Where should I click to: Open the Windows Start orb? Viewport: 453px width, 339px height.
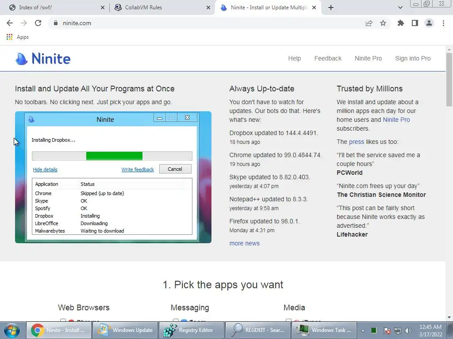coord(12,330)
